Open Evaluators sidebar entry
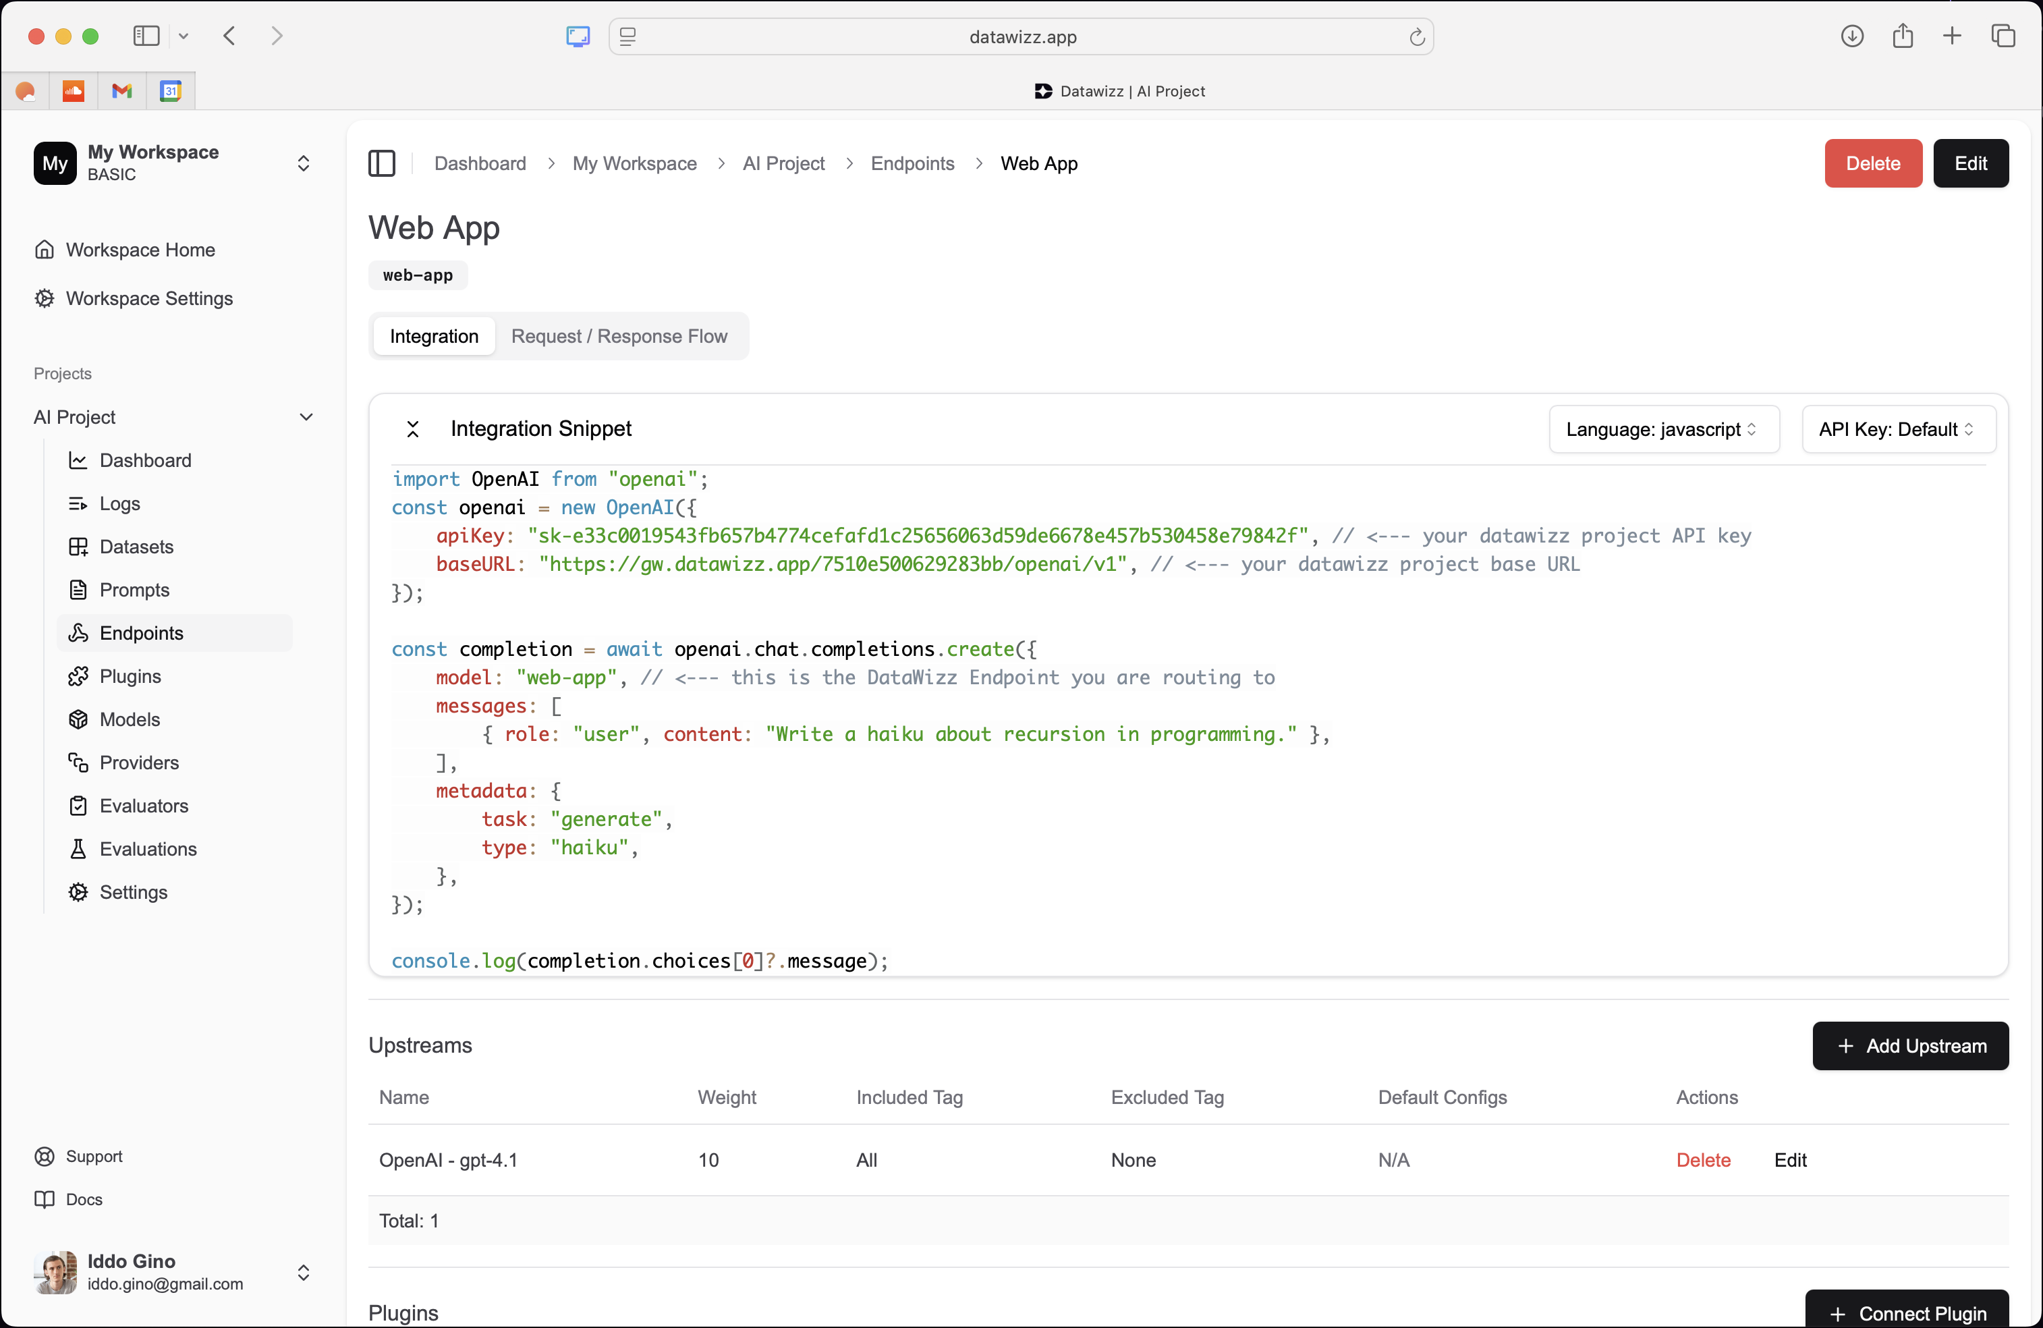 tap(143, 805)
